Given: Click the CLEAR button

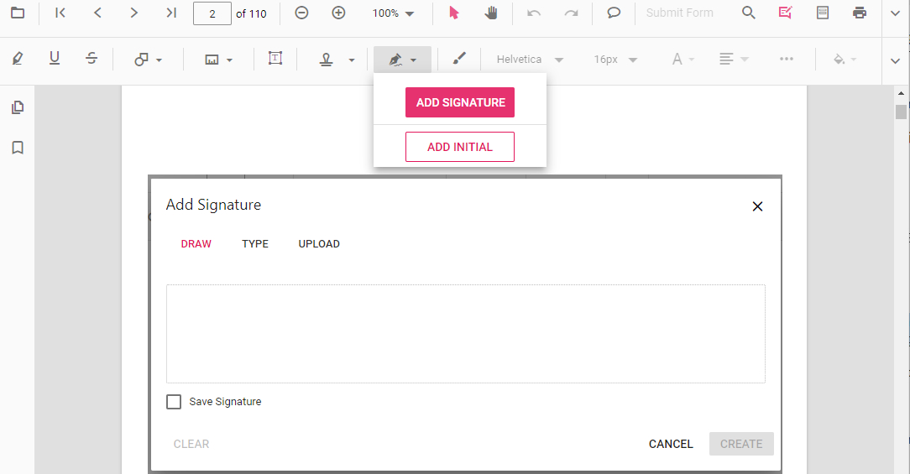Looking at the screenshot, I should pyautogui.click(x=191, y=444).
